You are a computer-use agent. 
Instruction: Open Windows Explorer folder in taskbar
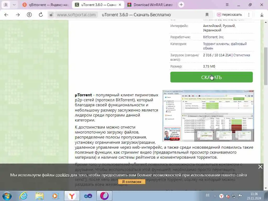40,196
